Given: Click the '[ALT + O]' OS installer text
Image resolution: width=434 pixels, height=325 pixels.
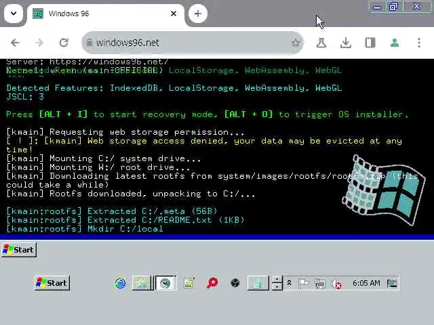Looking at the screenshot, I should [x=248, y=114].
